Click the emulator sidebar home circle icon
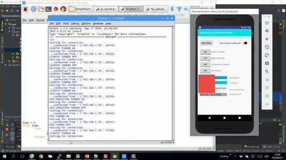This screenshot has width=286, height=160. 267,88
